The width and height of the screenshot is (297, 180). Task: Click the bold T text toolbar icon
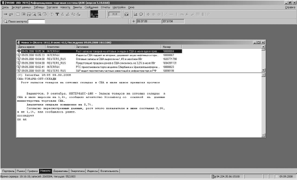click(57, 15)
